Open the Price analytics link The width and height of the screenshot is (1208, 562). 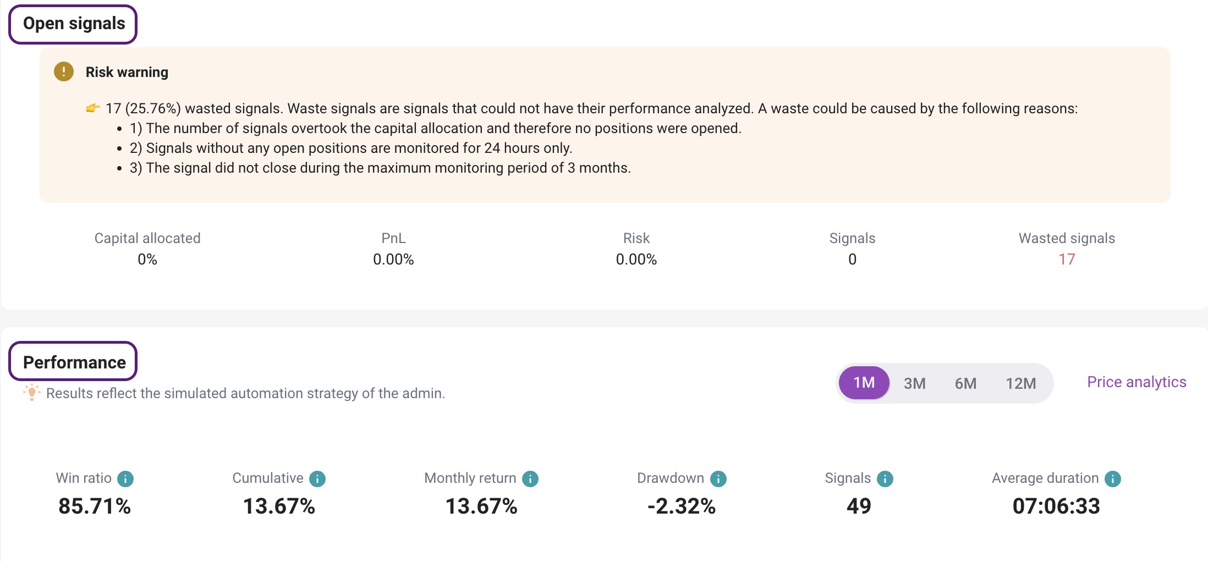1136,382
